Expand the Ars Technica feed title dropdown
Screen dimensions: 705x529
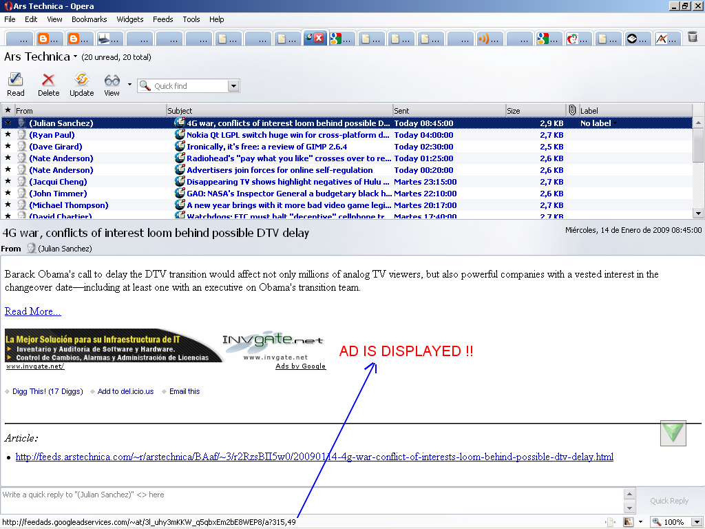point(75,57)
